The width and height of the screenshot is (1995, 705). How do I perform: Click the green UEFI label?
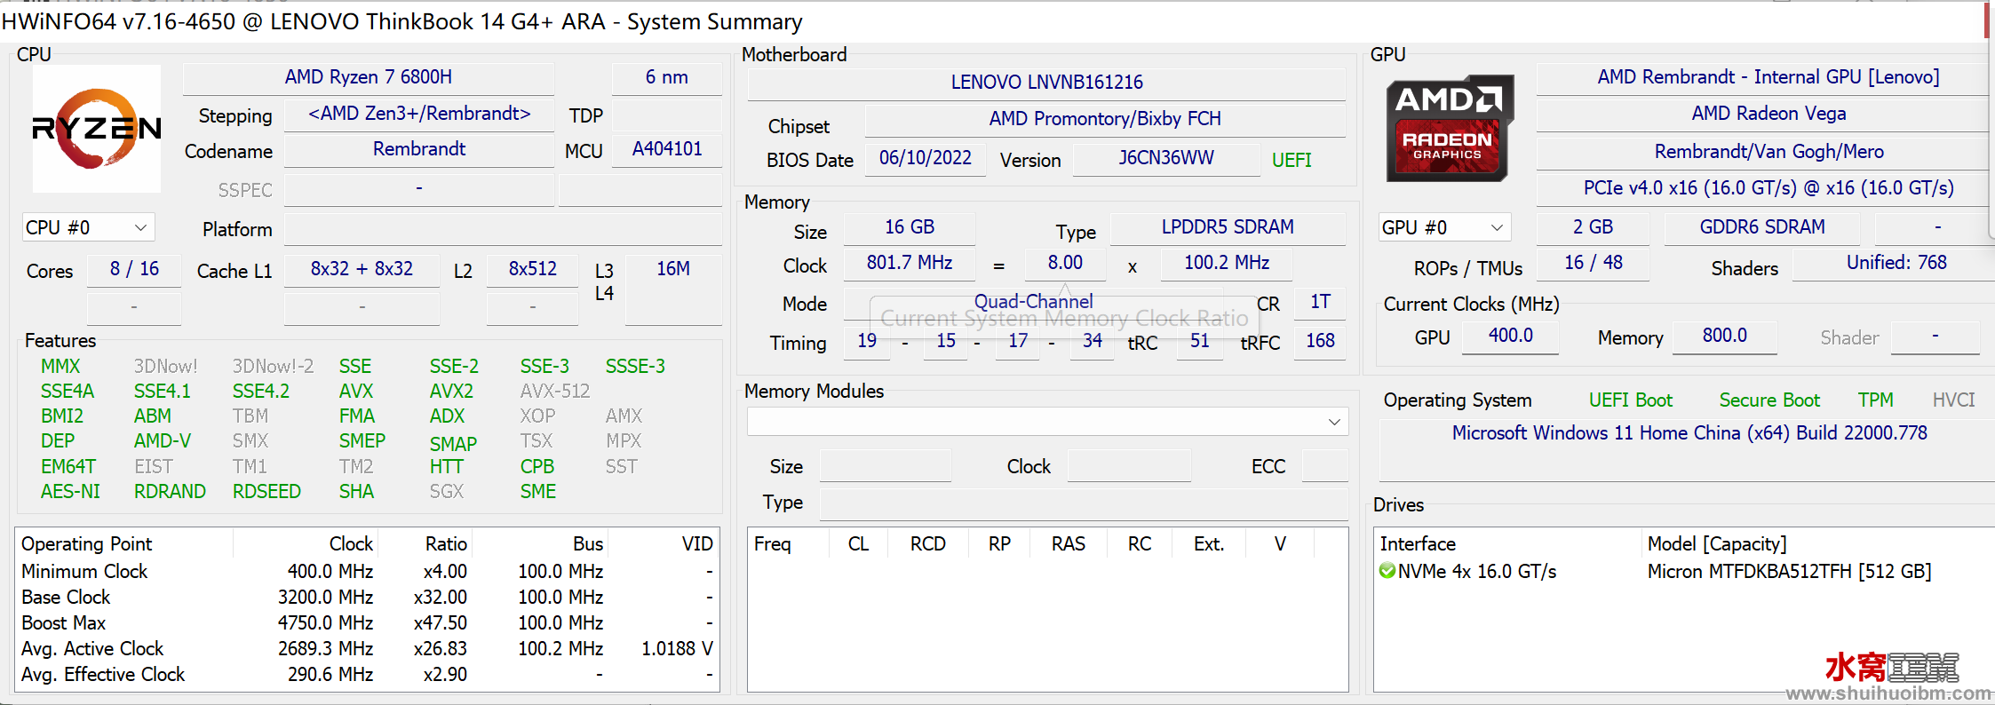click(x=1292, y=160)
